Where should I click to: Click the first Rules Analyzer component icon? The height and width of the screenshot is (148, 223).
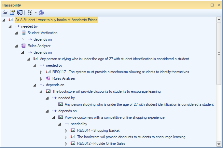coord(24,46)
